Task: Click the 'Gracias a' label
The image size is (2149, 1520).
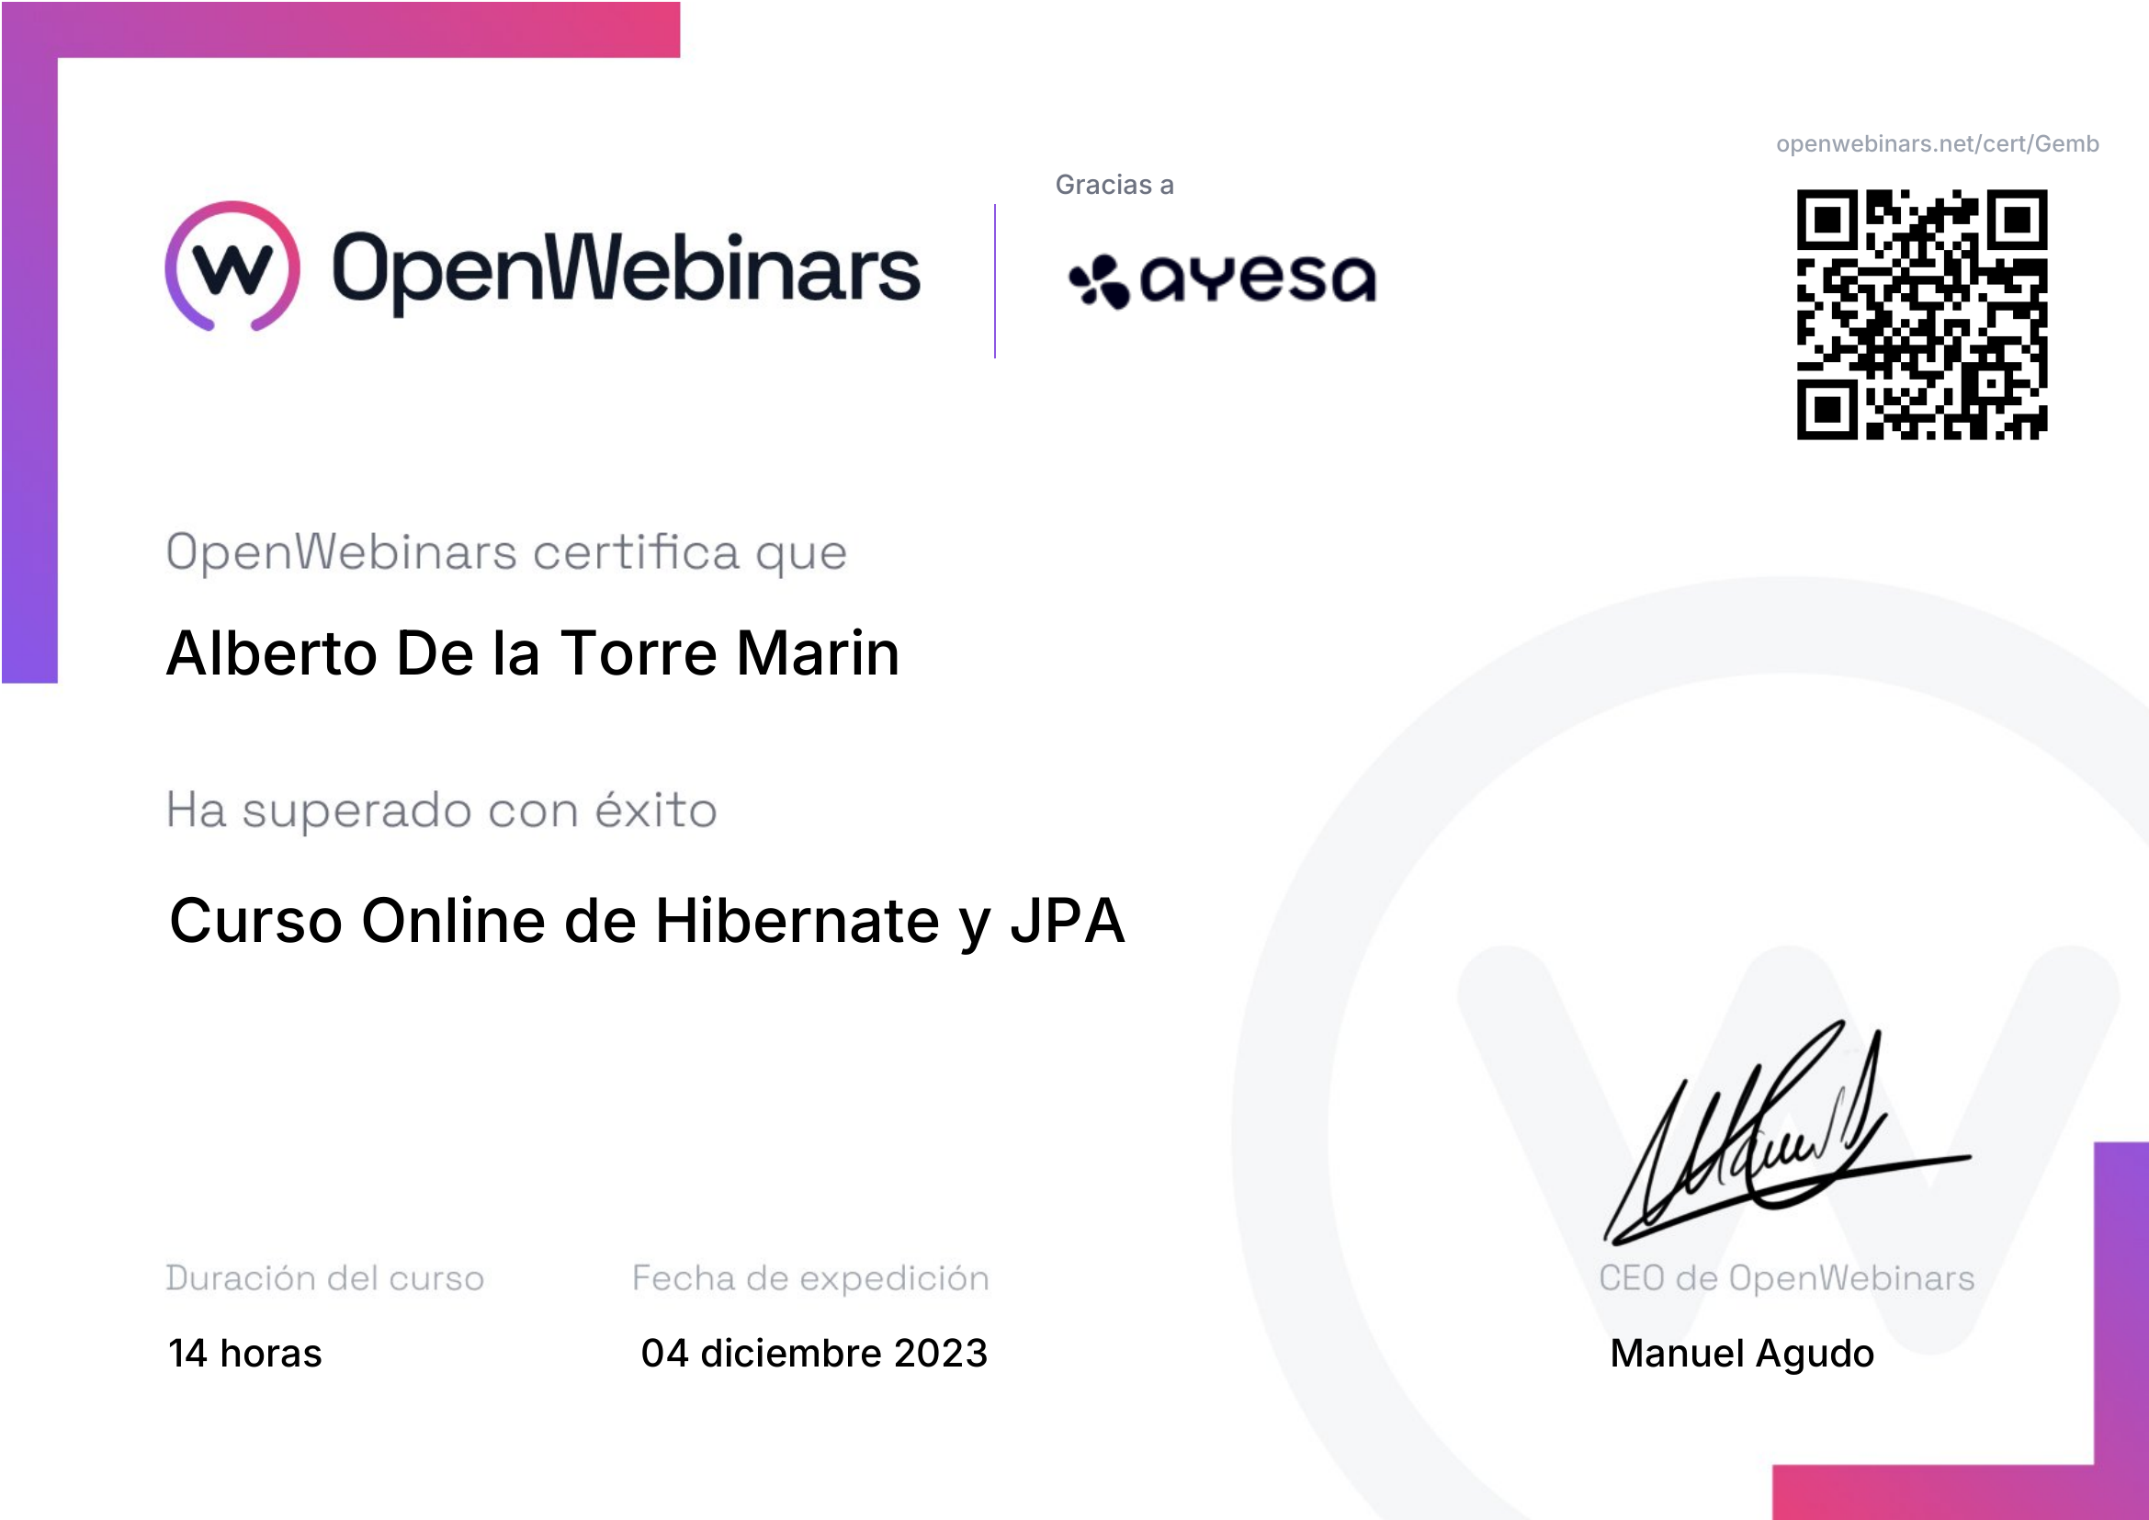Action: point(1114,186)
